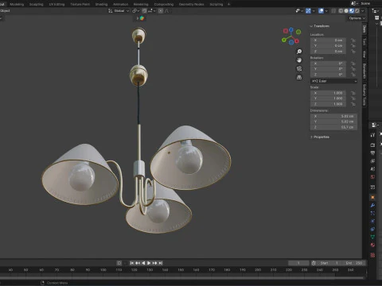Switch perspective/orthographic view gizmo
Image resolution: width=382 pixels, height=286 pixels.
point(299,77)
